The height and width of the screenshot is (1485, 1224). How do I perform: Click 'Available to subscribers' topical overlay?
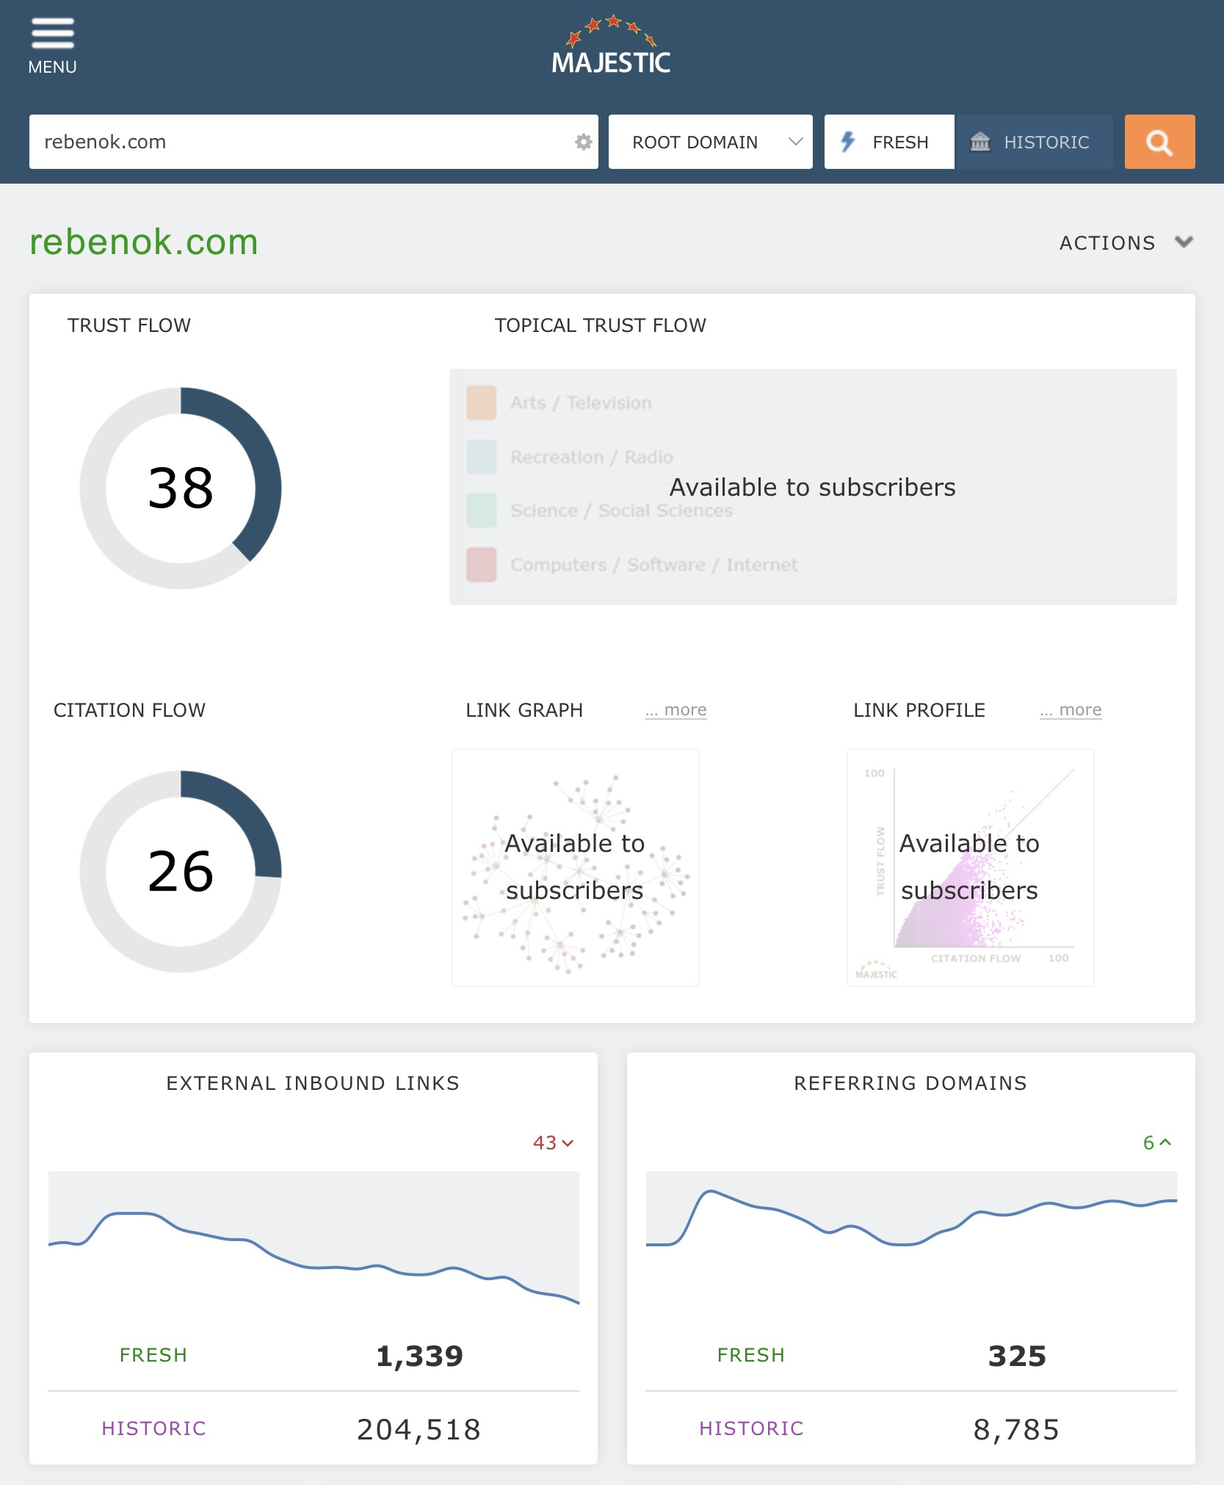813,487
